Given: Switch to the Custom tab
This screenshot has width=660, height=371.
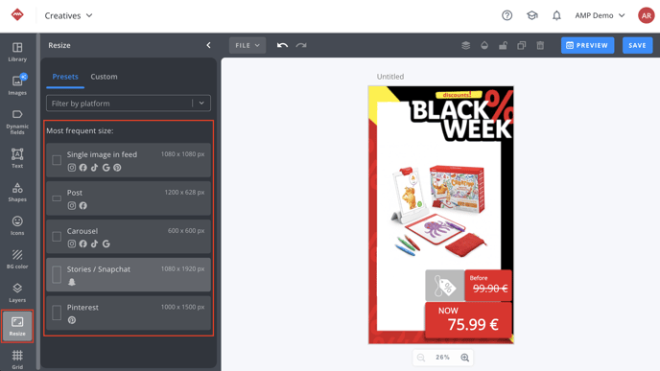Looking at the screenshot, I should click(104, 77).
